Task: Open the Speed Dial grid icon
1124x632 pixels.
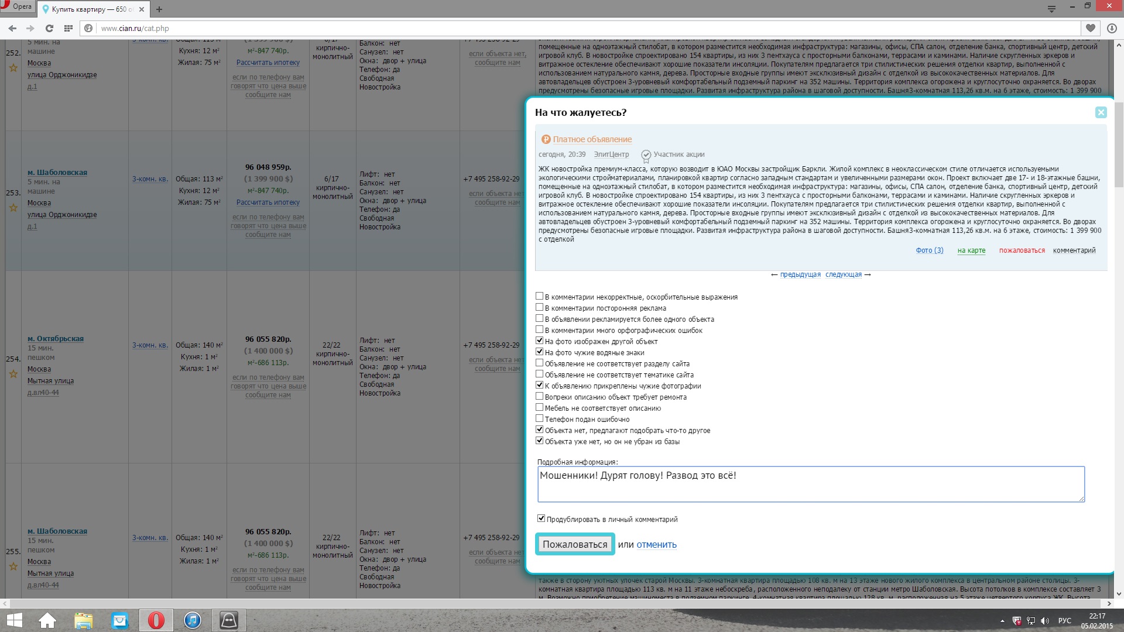Action: pyautogui.click(x=68, y=28)
